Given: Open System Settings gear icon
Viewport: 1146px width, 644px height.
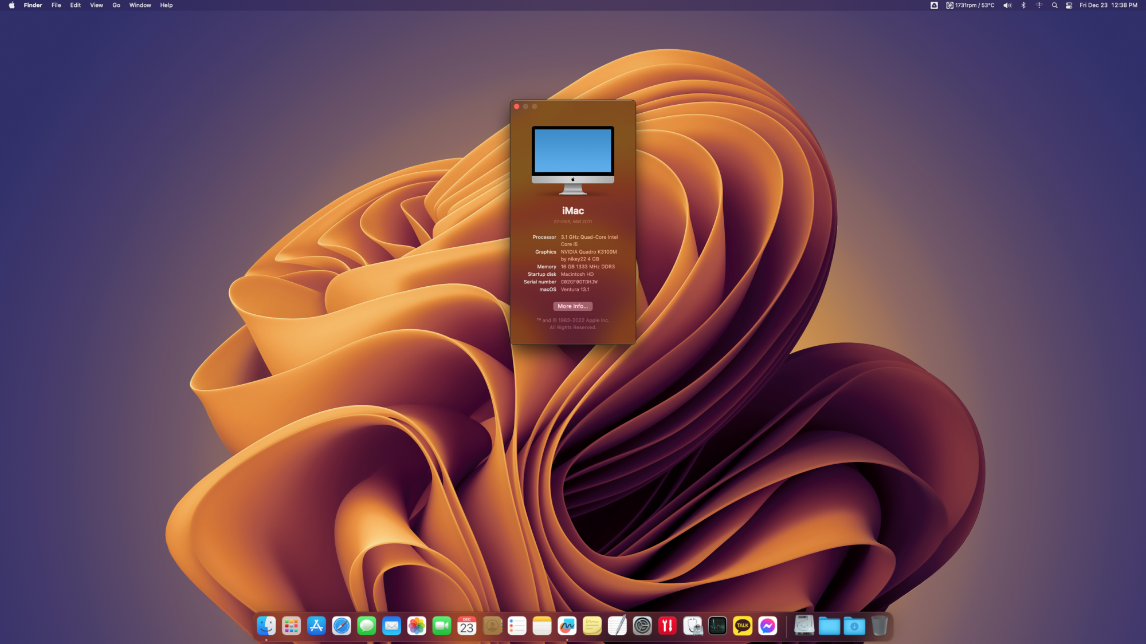Looking at the screenshot, I should 642,626.
